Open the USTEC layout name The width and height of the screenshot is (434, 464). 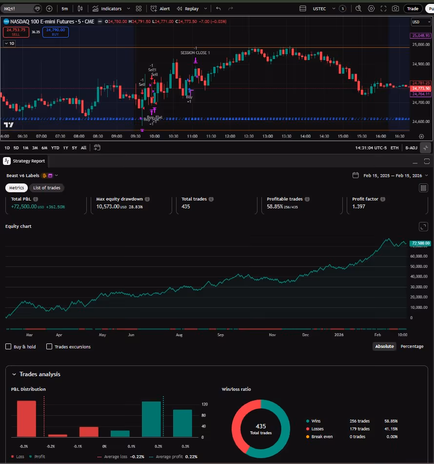tap(319, 9)
